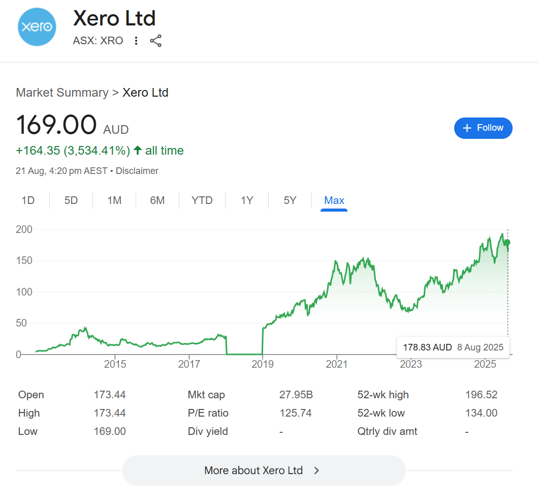Click the 178.83 AUD chart tooltip

pos(453,347)
